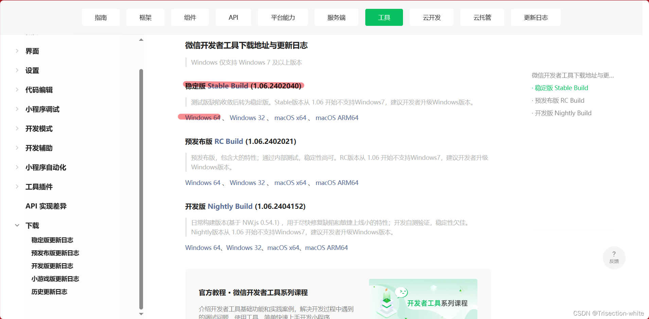This screenshot has height=319, width=649.
Task: Download Stable Build macOS x64
Action: pos(290,118)
